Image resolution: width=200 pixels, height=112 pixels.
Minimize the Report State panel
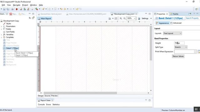coord(146,100)
